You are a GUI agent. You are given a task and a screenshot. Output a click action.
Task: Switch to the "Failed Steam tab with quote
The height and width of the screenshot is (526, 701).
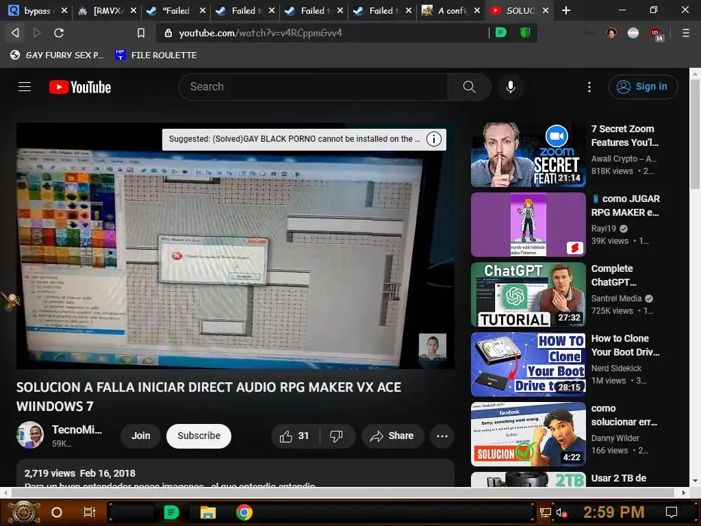point(175,10)
